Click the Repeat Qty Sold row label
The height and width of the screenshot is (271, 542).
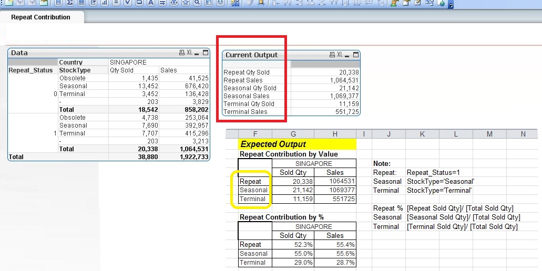pyautogui.click(x=247, y=72)
